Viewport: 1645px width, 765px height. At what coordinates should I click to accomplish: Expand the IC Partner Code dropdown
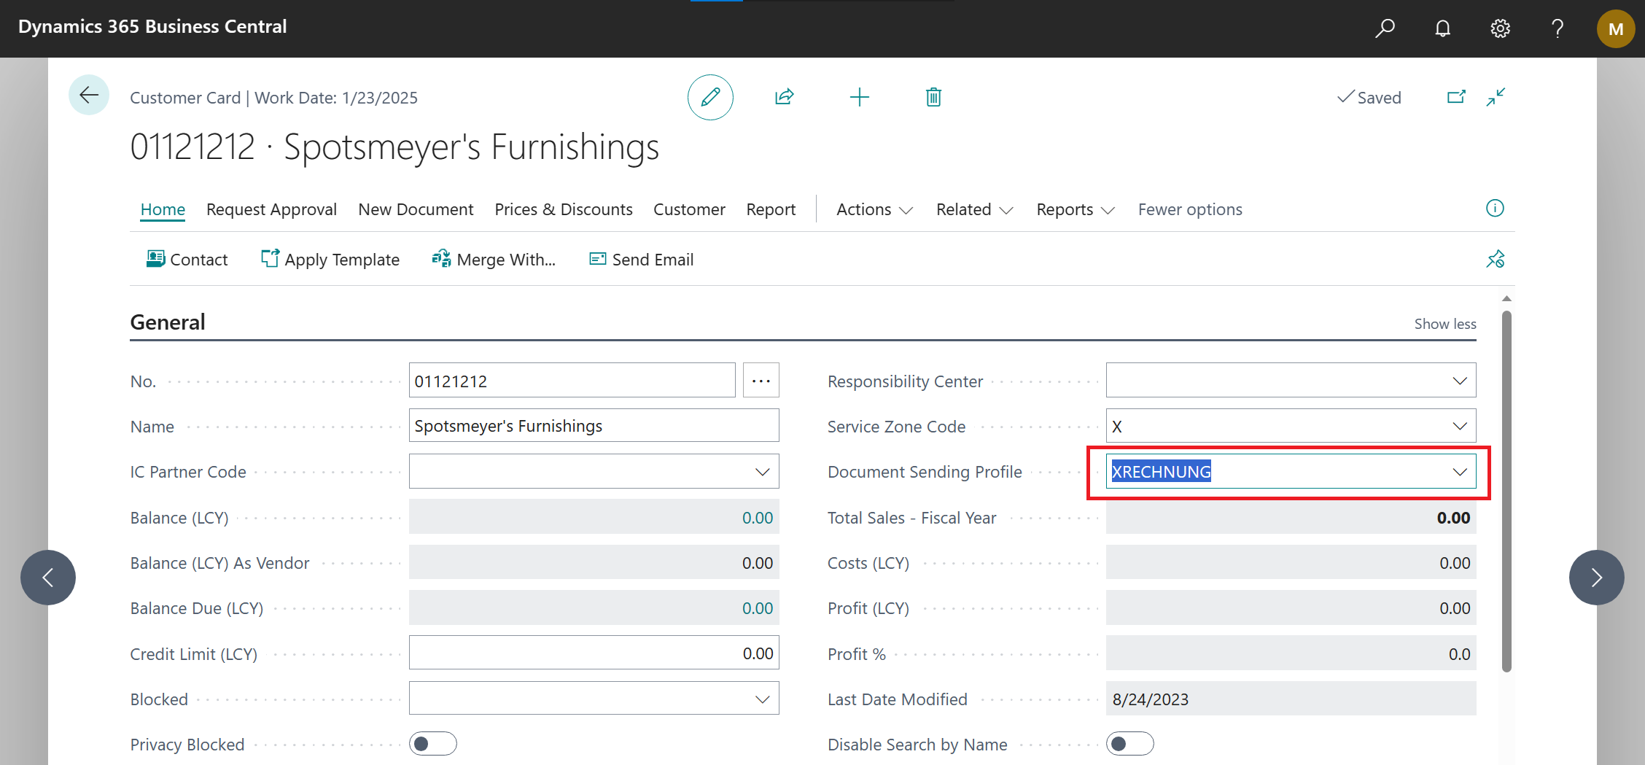[763, 472]
